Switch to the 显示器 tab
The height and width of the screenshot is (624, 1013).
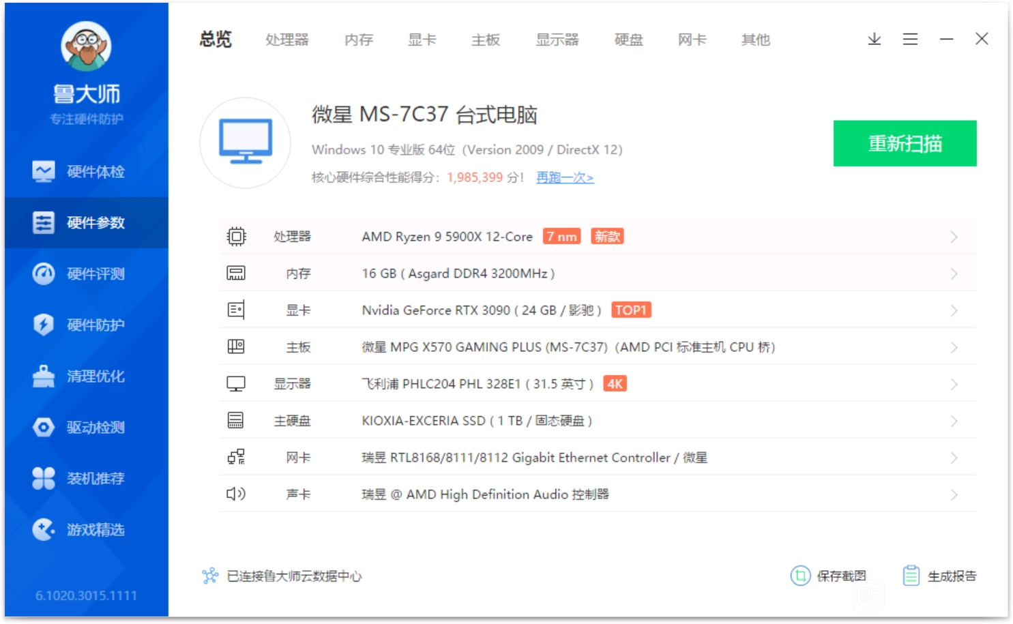(x=557, y=40)
